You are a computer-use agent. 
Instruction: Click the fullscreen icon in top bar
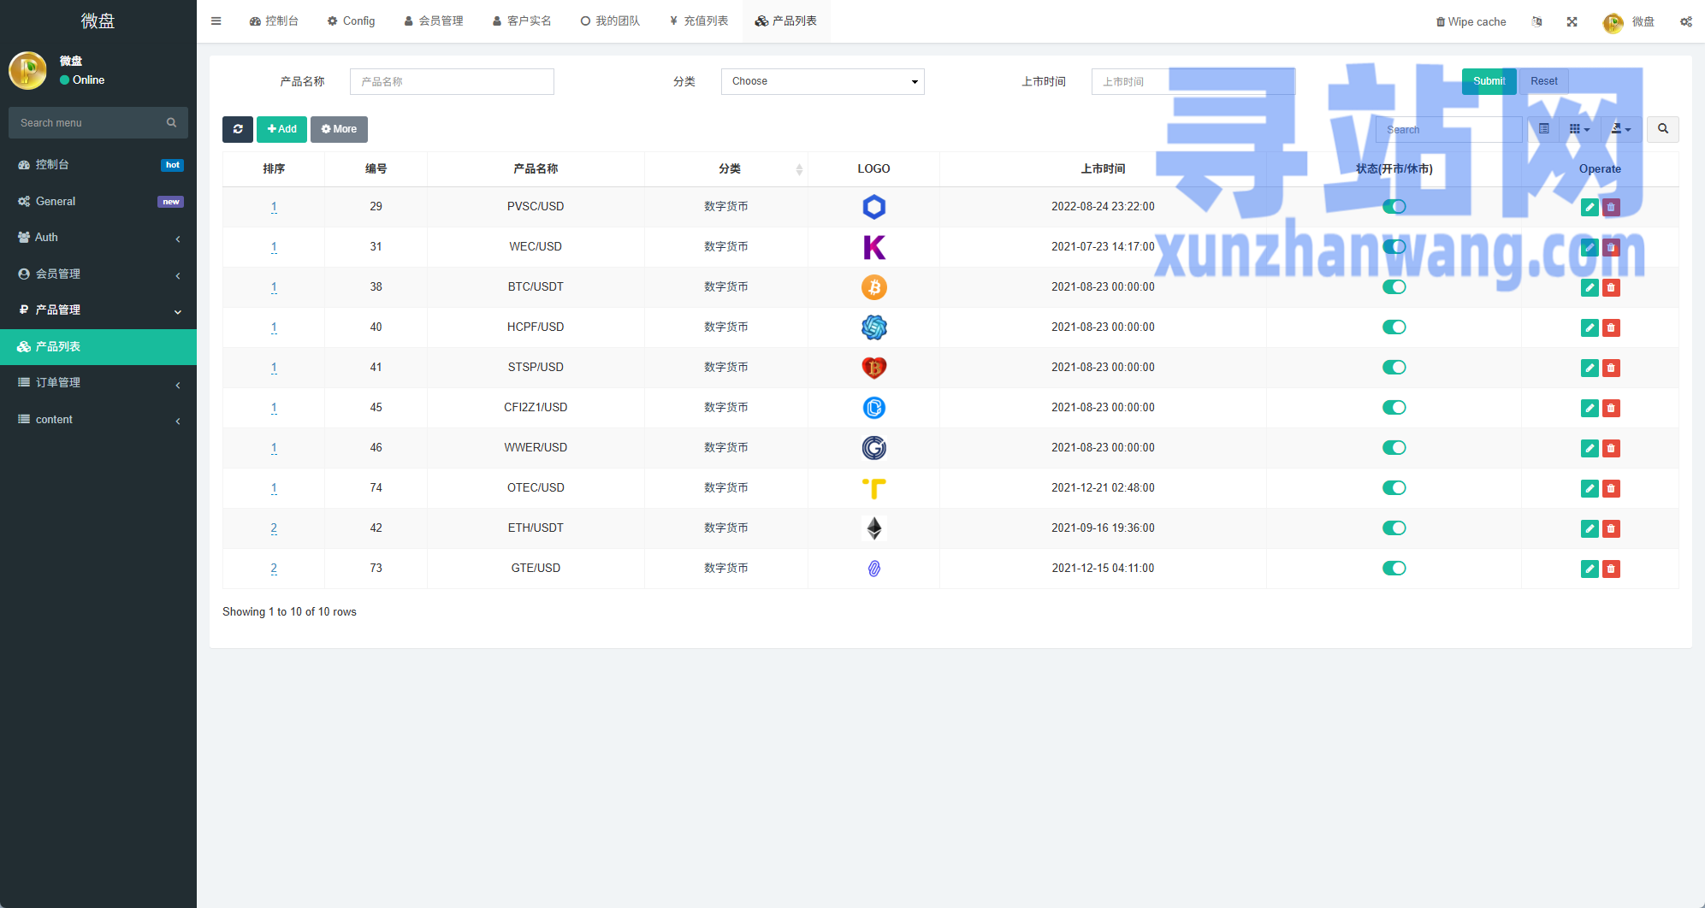[x=1572, y=22]
